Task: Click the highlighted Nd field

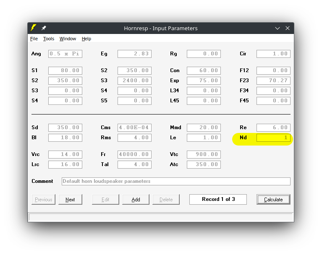Action: [273, 138]
